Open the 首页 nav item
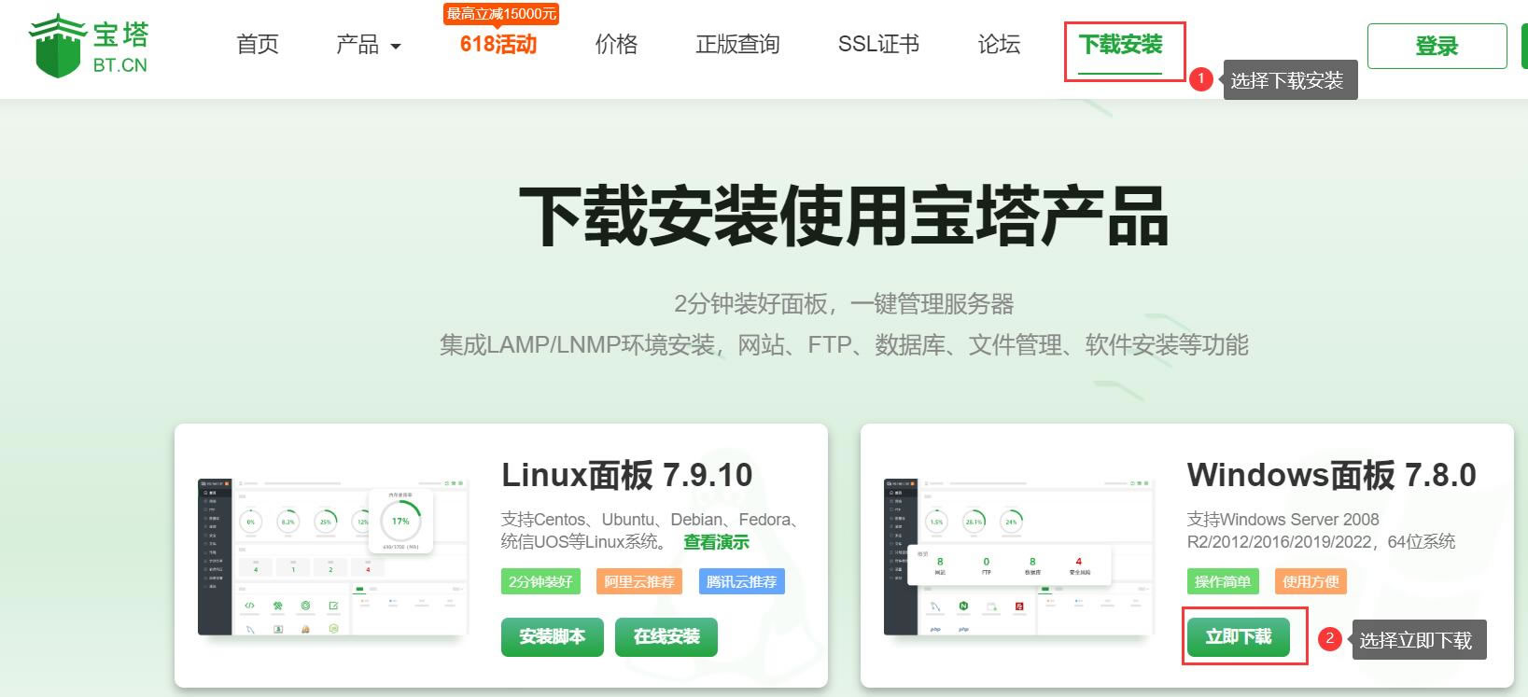The image size is (1528, 697). coord(258,45)
